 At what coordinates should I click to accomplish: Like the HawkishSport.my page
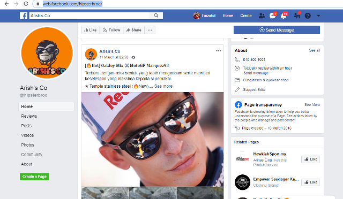[x=310, y=159]
